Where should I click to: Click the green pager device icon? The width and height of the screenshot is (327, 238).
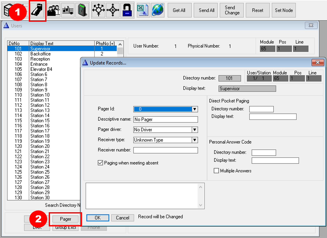pyautogui.click(x=83, y=10)
